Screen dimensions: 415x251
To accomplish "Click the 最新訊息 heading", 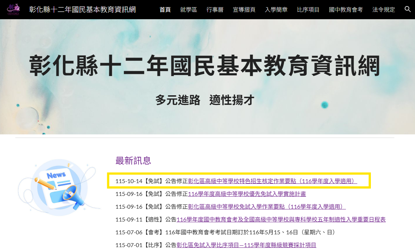I will click(133, 161).
